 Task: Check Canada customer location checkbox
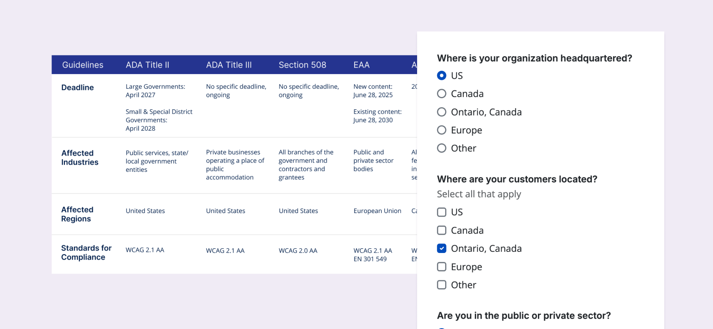coord(442,230)
